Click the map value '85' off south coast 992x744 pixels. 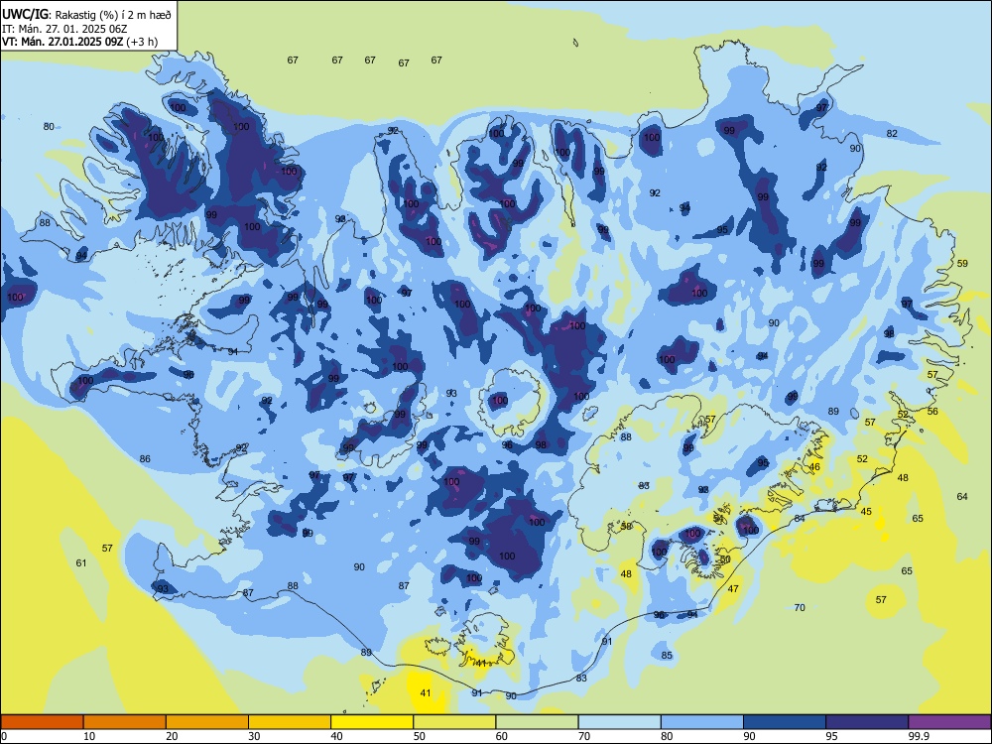tap(667, 655)
